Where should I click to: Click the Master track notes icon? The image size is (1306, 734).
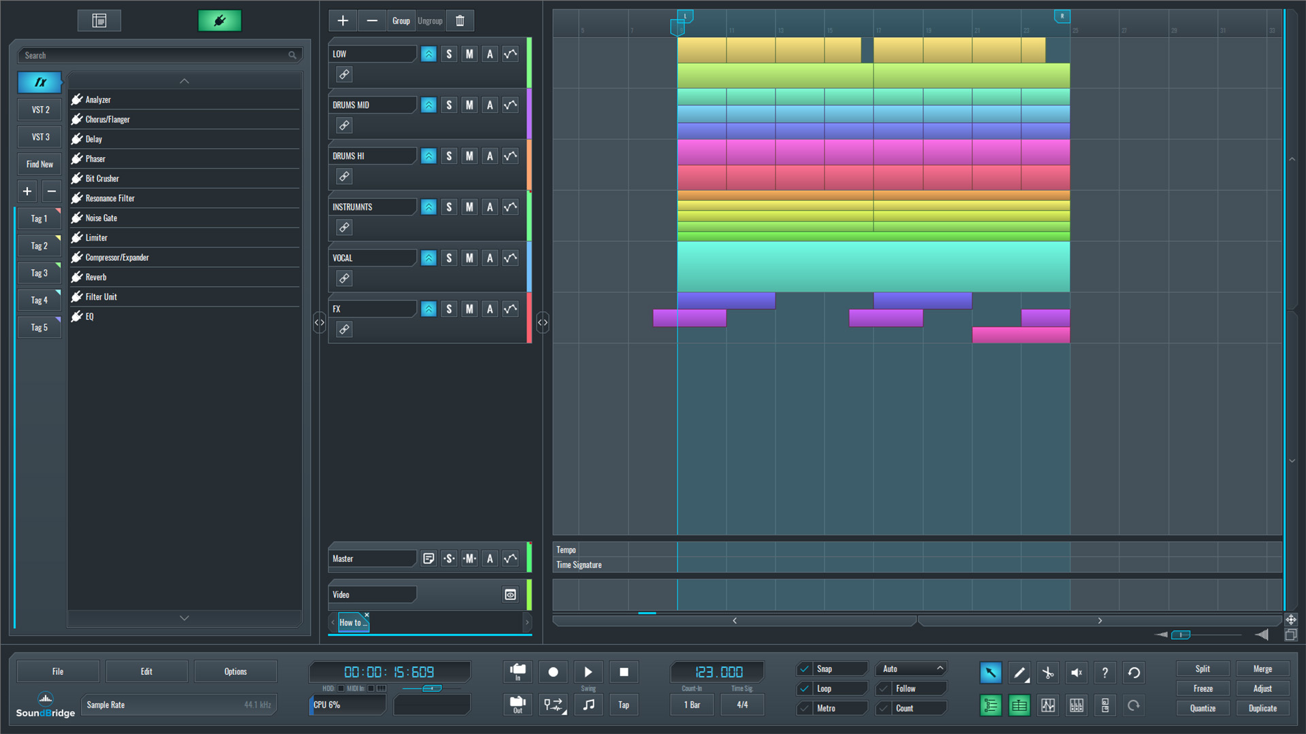(x=429, y=559)
